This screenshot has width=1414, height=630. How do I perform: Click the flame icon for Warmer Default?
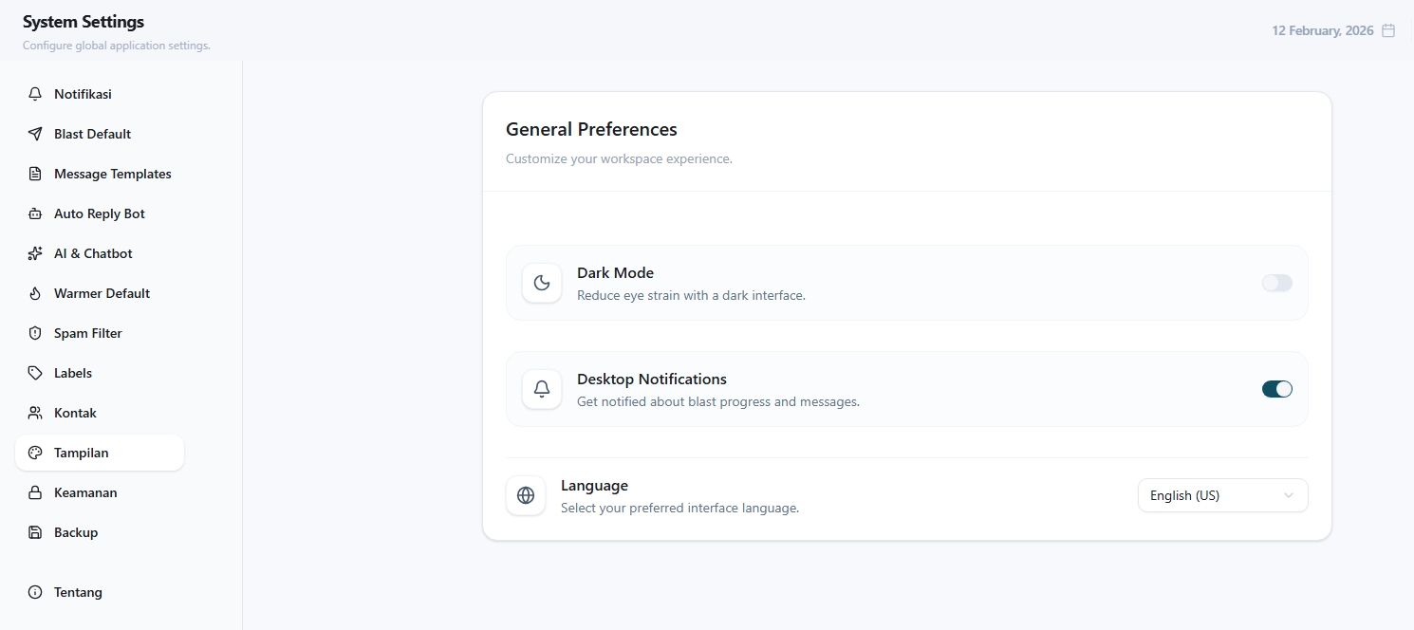[35, 293]
